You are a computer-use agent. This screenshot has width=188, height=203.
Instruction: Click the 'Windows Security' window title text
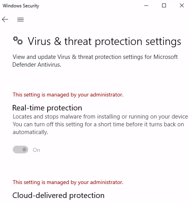21,6
